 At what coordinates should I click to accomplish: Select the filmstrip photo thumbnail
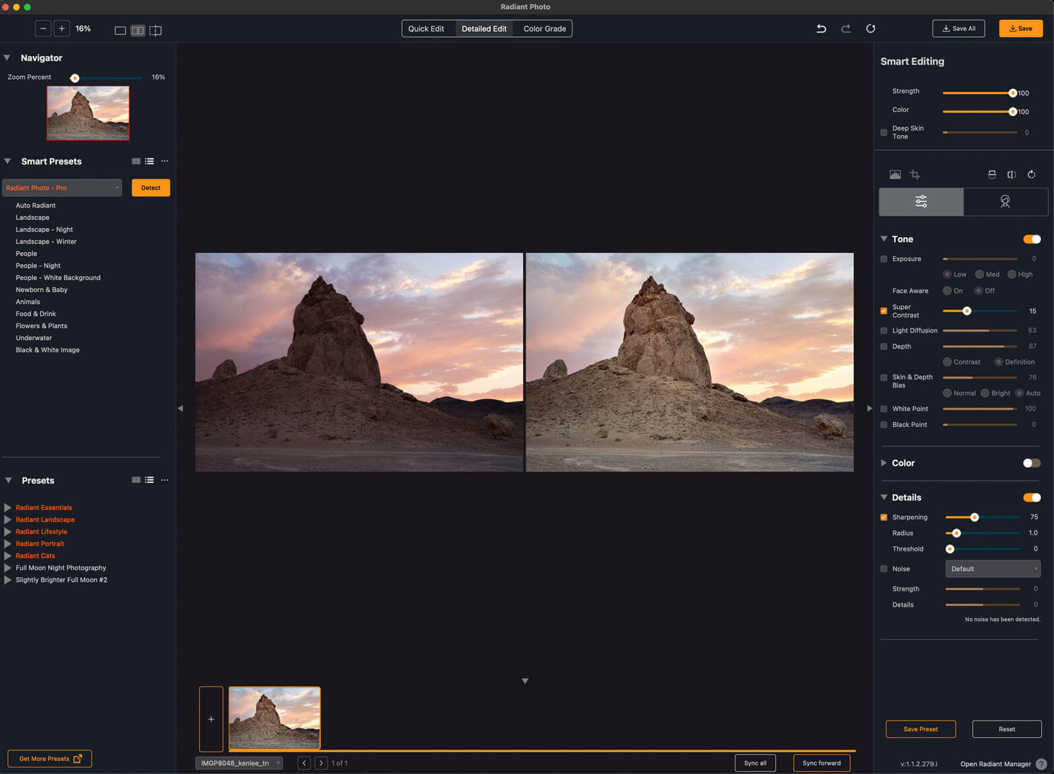click(x=275, y=718)
